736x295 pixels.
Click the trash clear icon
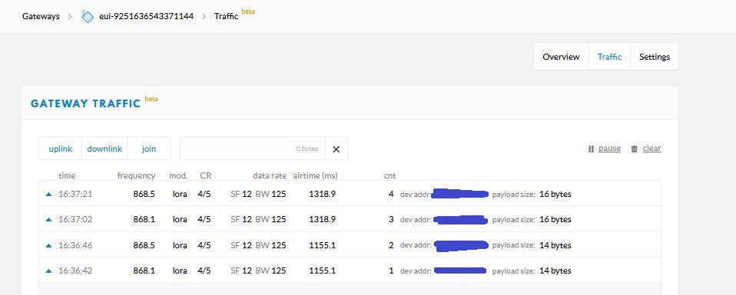click(x=634, y=149)
